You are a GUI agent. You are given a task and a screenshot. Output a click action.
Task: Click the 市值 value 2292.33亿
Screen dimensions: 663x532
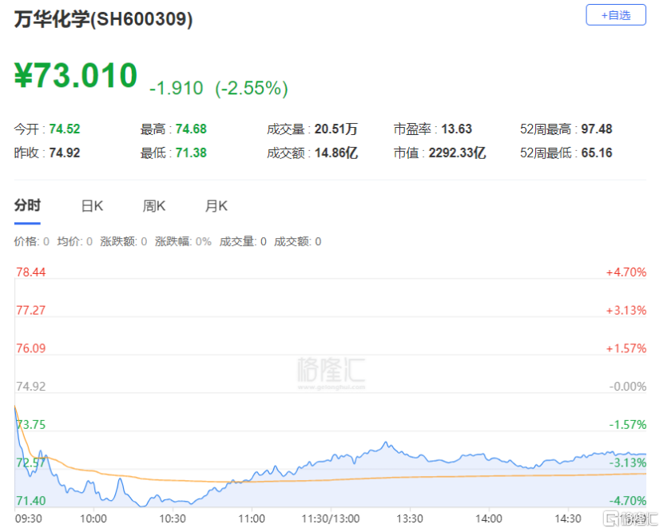[x=457, y=153]
